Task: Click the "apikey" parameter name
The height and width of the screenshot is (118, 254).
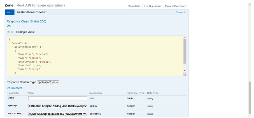Action: 12,106
